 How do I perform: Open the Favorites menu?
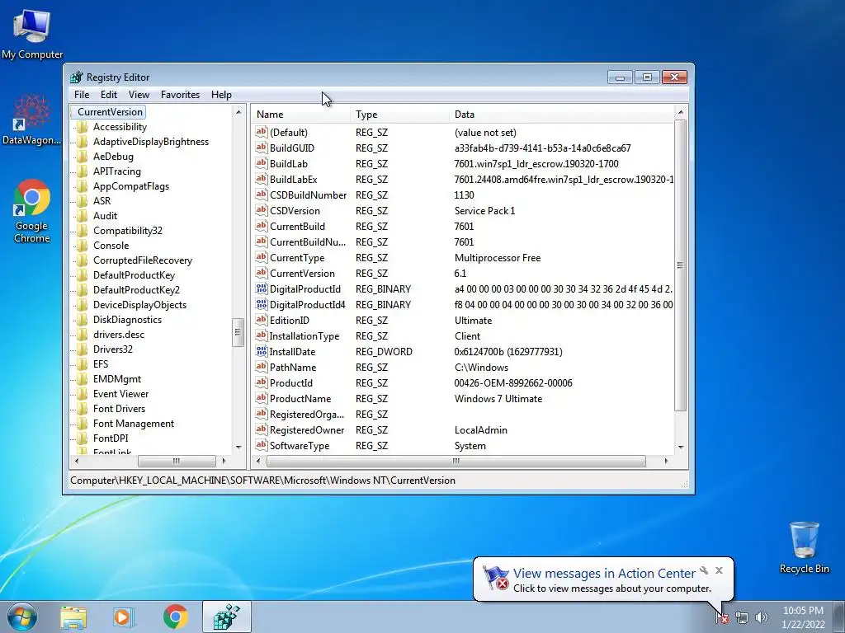[180, 95]
